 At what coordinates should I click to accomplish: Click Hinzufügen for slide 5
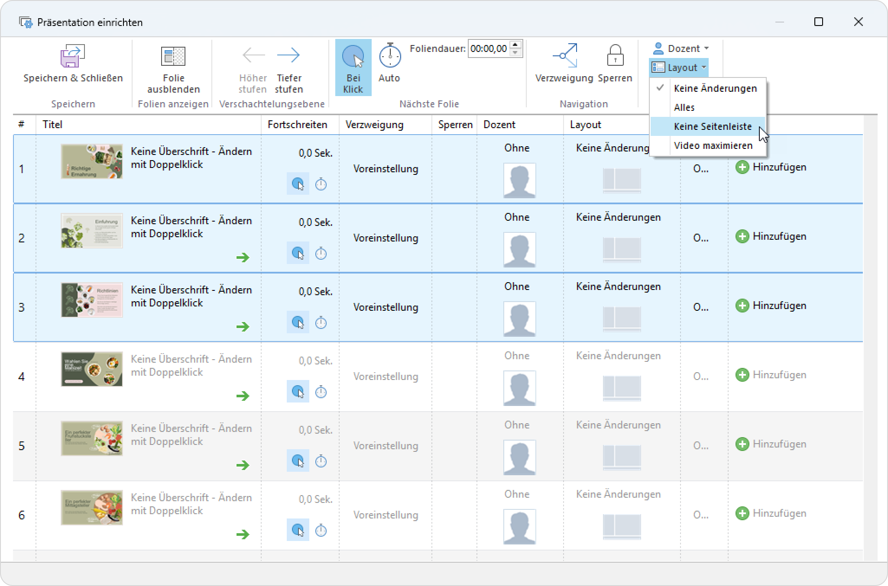pyautogui.click(x=771, y=444)
